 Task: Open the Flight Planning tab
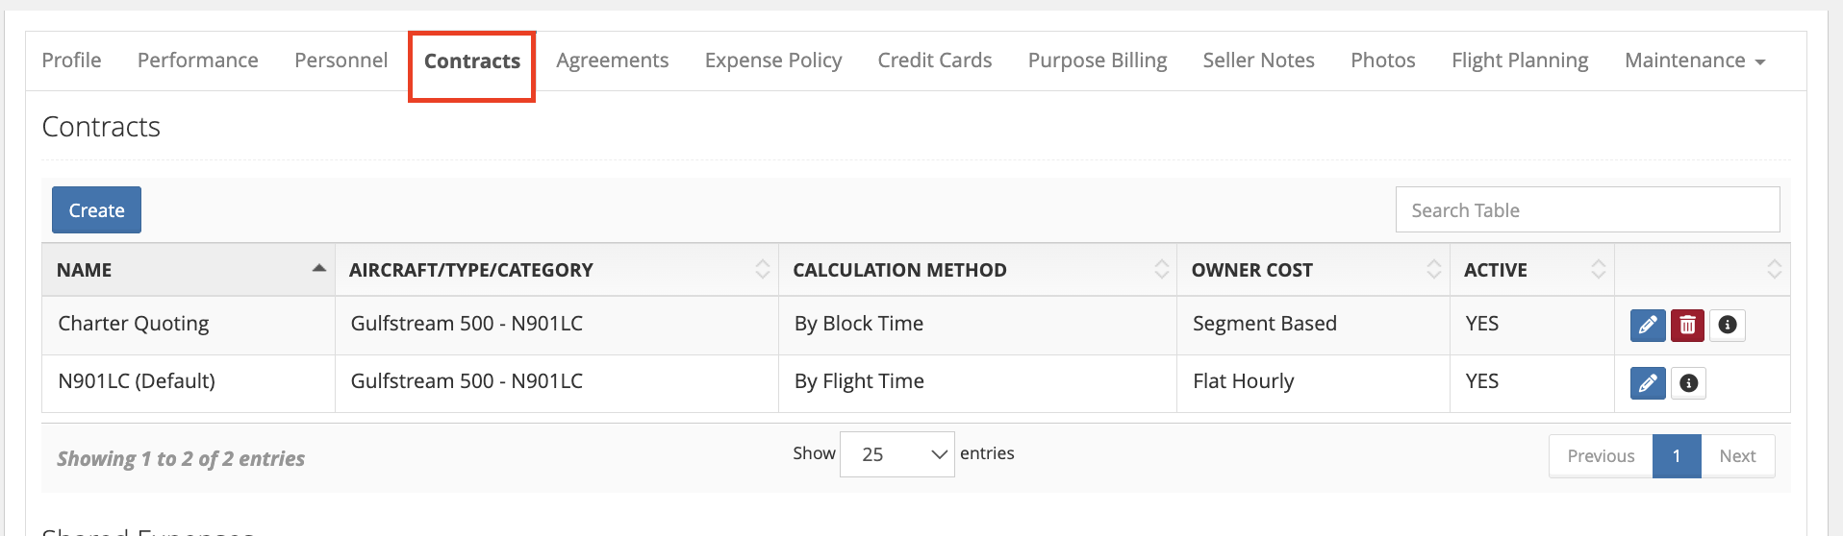[1520, 61]
